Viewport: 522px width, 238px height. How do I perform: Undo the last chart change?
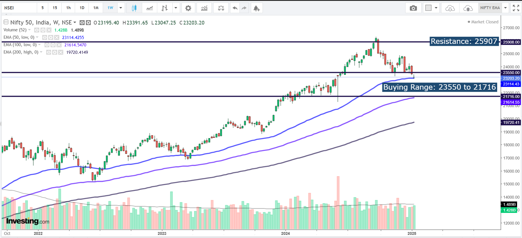click(x=235, y=8)
